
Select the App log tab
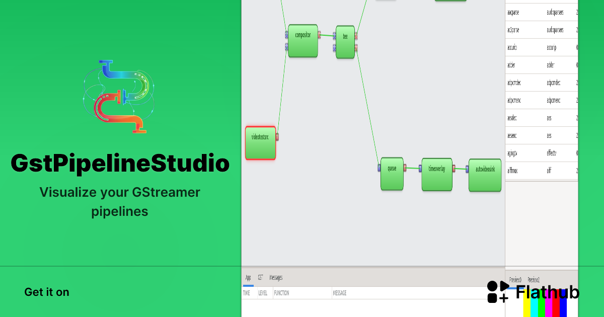pyautogui.click(x=248, y=278)
